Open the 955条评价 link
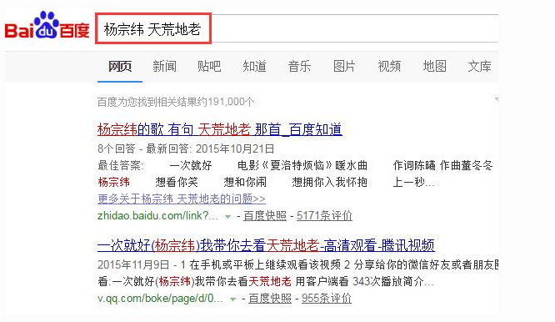 (327, 299)
